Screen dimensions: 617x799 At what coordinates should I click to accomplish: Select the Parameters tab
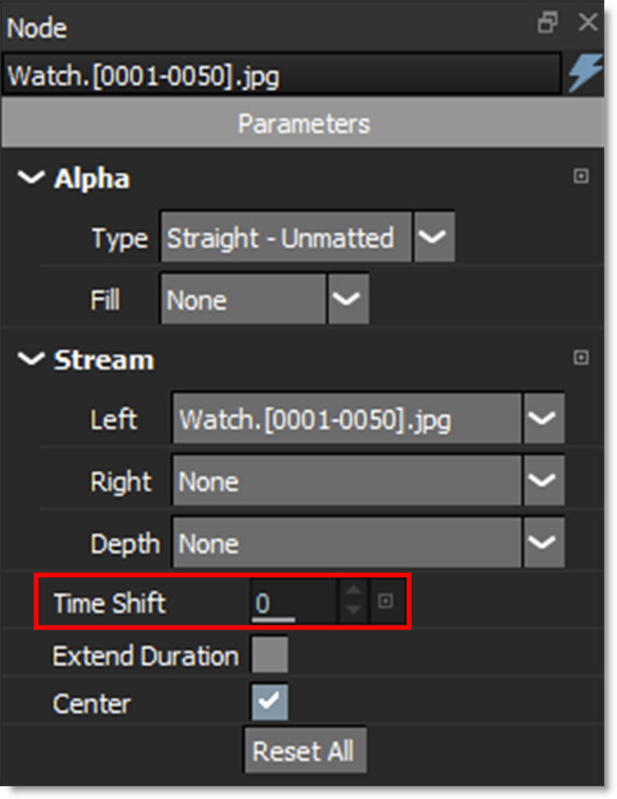pyautogui.click(x=304, y=124)
